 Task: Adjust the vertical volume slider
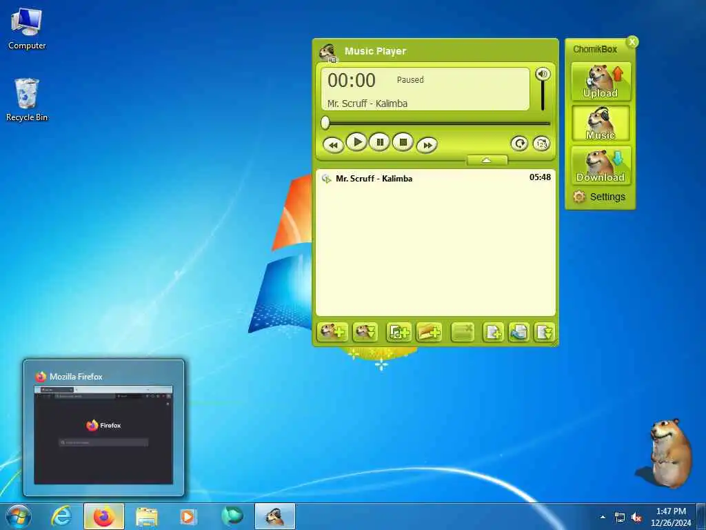tap(543, 95)
